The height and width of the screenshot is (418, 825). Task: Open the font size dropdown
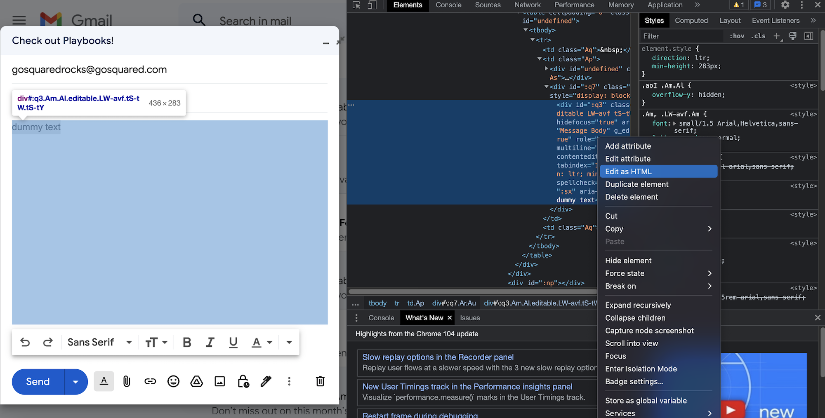pos(156,342)
